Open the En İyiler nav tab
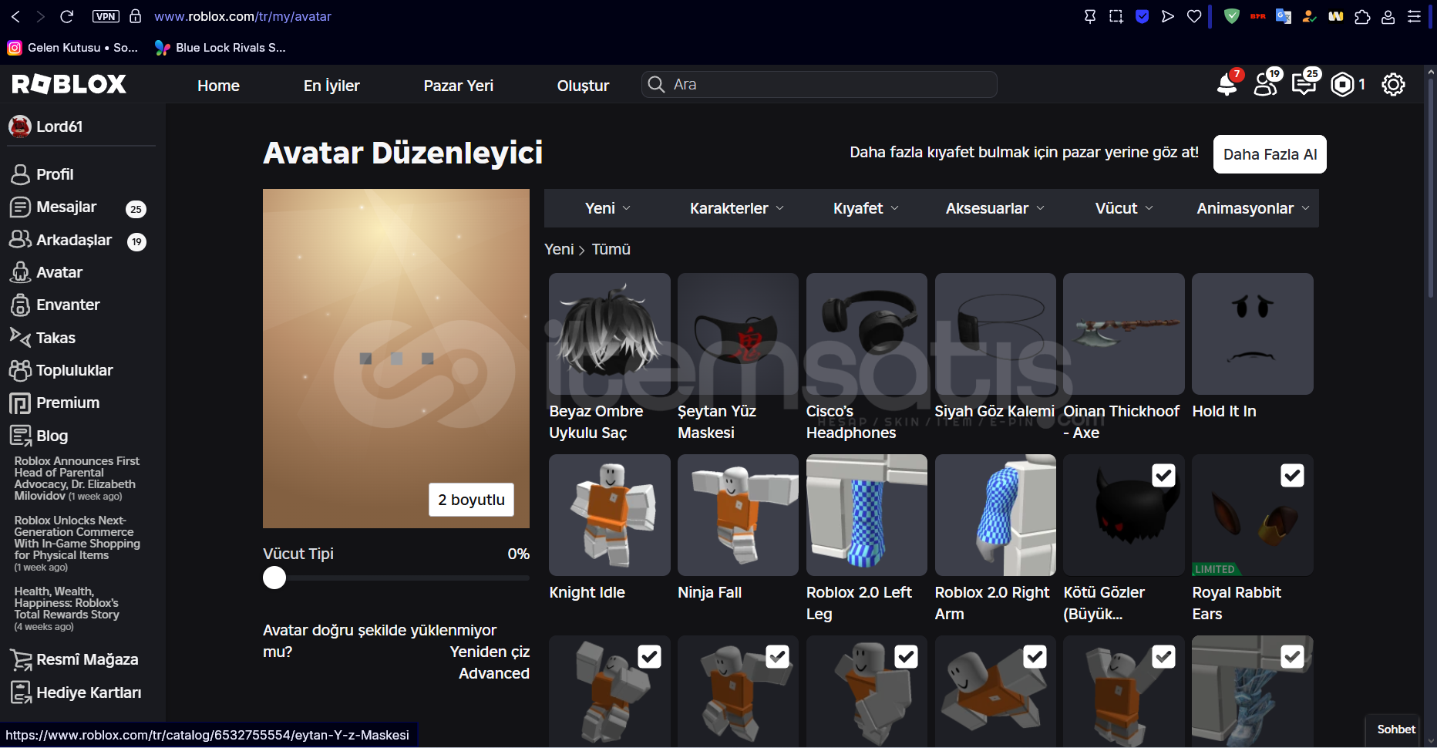Screen dimensions: 1437x748 click(x=331, y=86)
